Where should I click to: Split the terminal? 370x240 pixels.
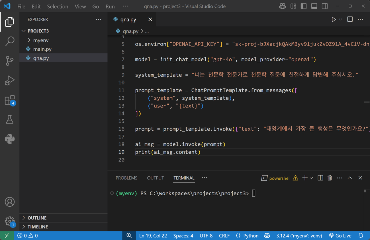(x=320, y=178)
